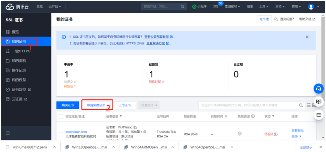Click the 查看验证 link
The width and height of the screenshot is (326, 152).
297,130
